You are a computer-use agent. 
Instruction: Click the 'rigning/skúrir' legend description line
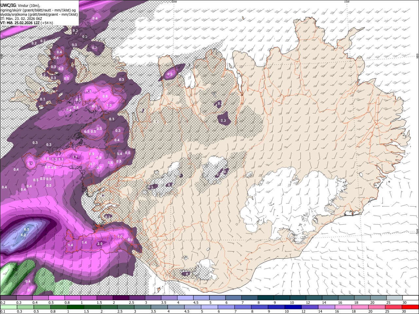point(38,10)
